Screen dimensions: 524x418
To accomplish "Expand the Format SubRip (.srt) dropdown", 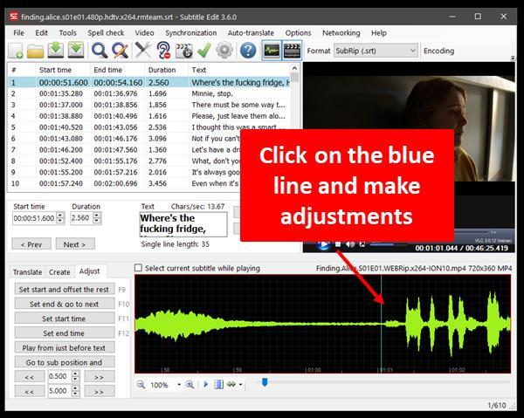I will [411, 51].
